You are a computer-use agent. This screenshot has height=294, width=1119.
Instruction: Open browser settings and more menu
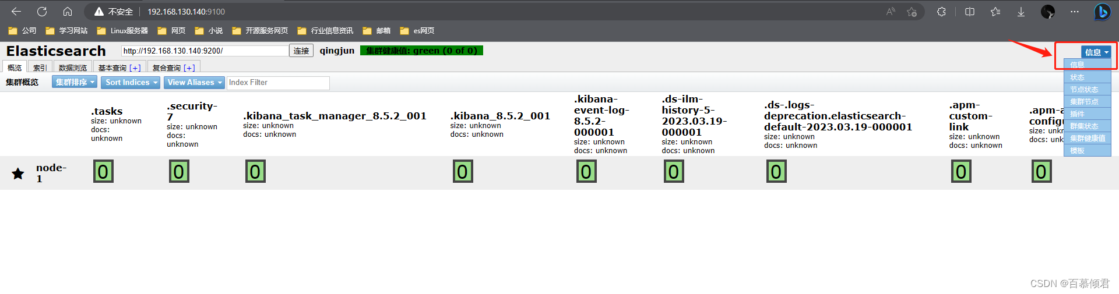pyautogui.click(x=1075, y=12)
